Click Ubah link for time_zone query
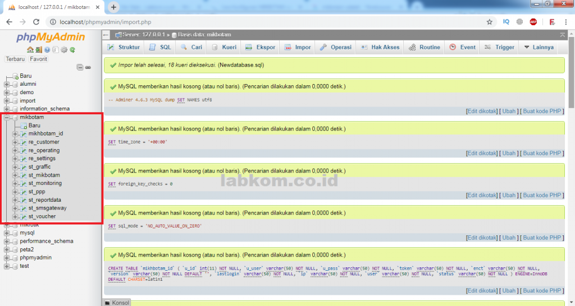The image size is (575, 306). (x=509, y=154)
